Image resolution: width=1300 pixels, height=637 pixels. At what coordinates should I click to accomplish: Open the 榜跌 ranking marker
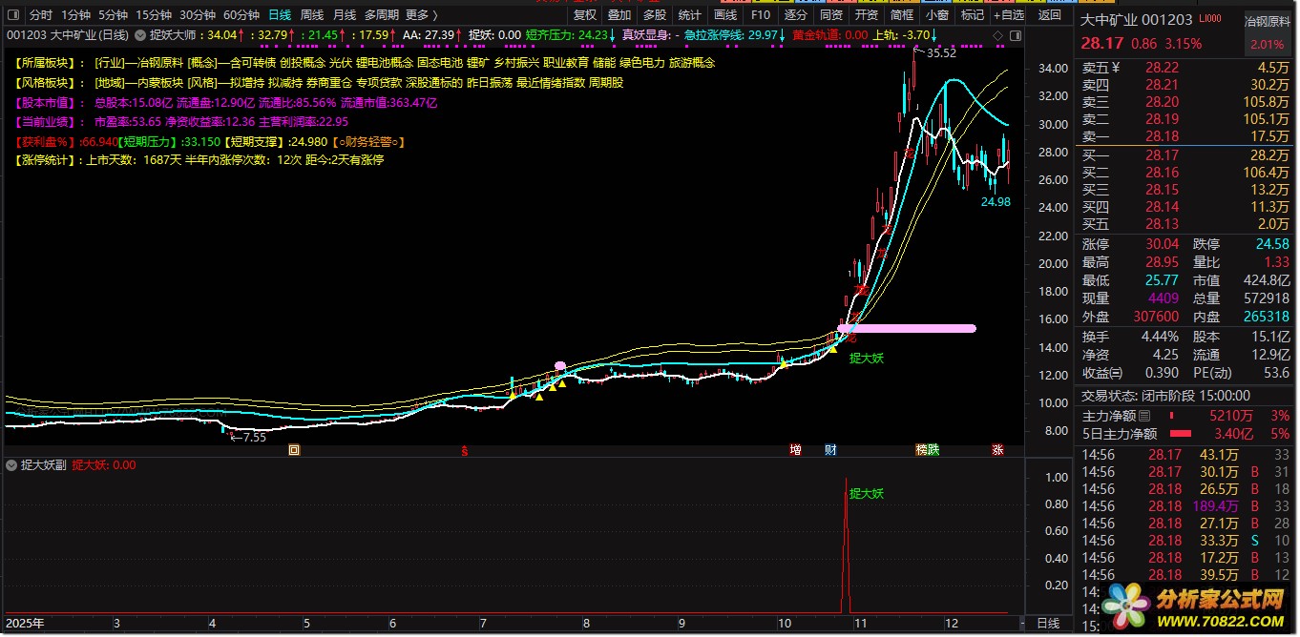(927, 450)
